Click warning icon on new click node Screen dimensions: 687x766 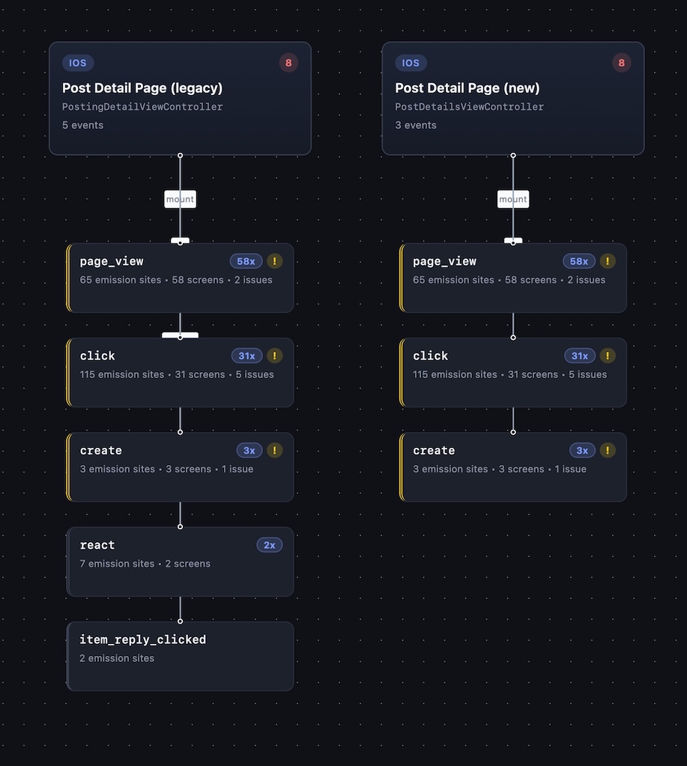608,356
